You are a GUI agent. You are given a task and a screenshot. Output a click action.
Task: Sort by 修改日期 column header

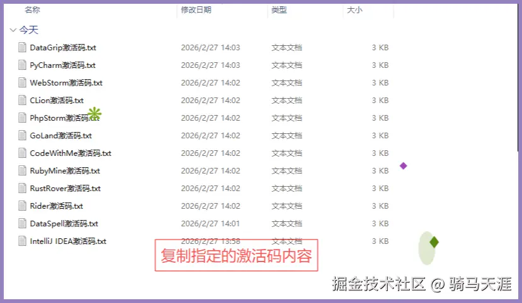[196, 10]
